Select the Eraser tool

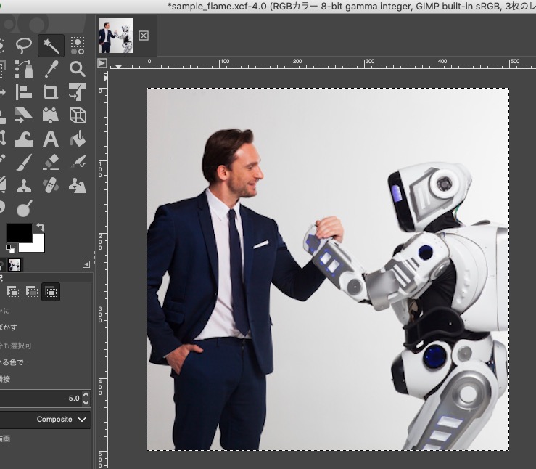(51, 162)
